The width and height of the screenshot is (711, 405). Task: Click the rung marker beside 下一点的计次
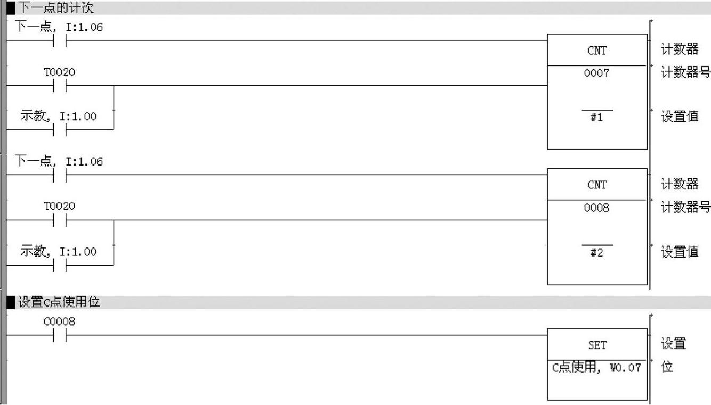11,8
